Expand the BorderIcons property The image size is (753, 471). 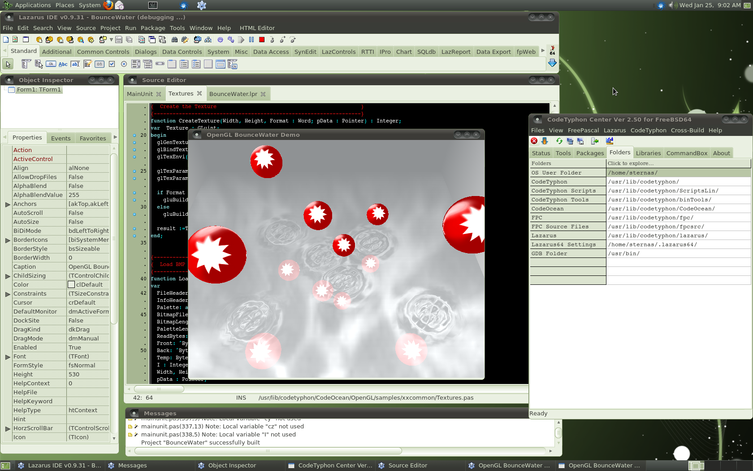tap(8, 240)
